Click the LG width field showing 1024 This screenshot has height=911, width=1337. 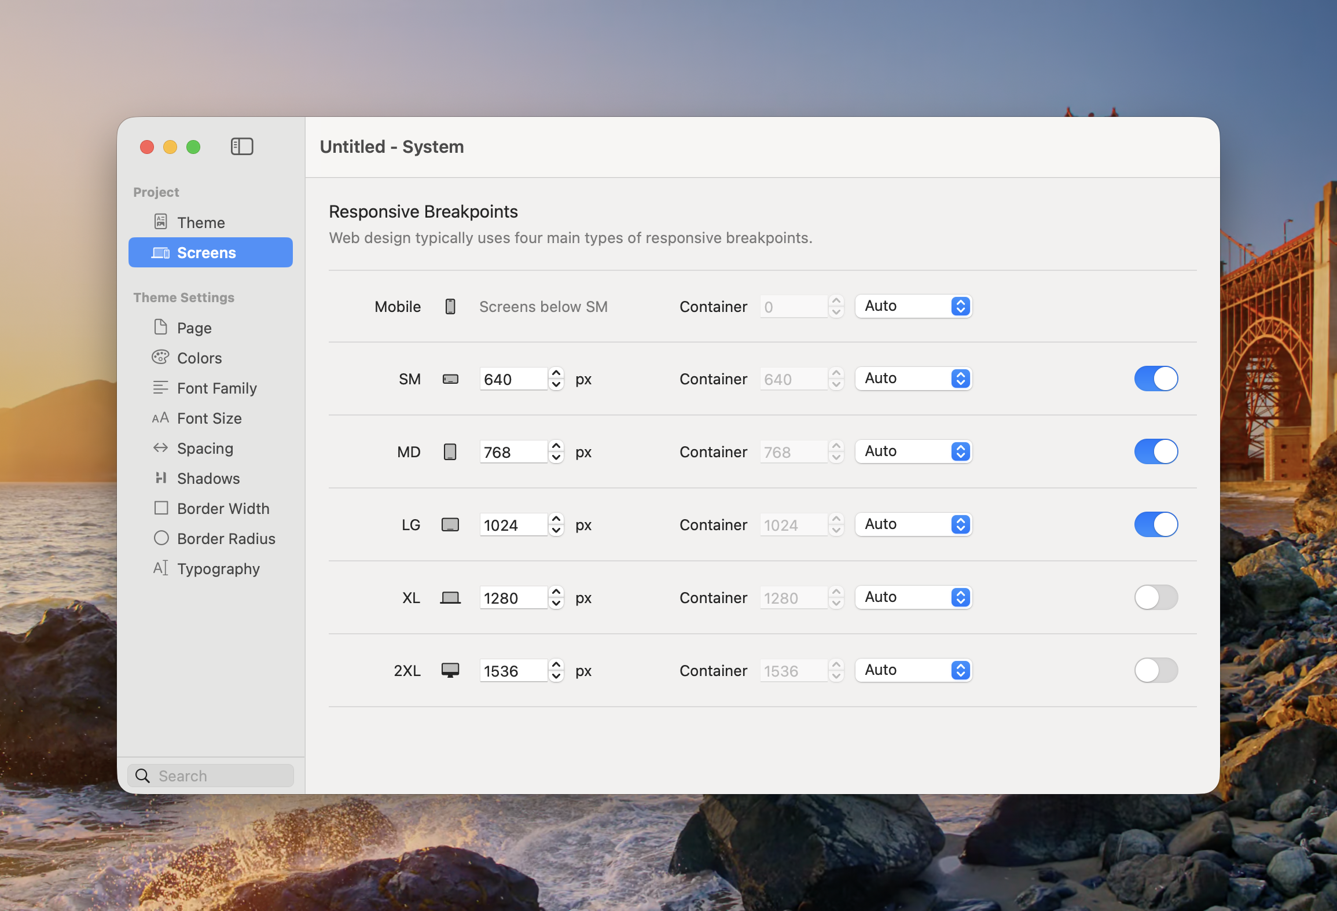pyautogui.click(x=513, y=526)
